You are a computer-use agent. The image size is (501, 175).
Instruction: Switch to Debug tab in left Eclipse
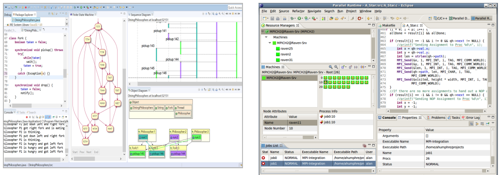coord(8,15)
